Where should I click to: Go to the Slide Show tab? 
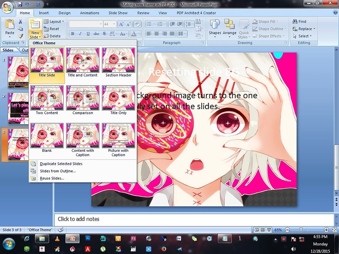coord(118,13)
